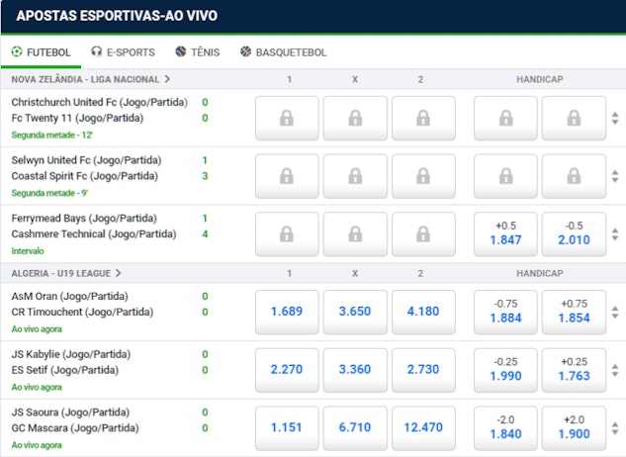Image resolution: width=626 pixels, height=457 pixels.
Task: Open JS Kabylie match details
Action: (71, 354)
